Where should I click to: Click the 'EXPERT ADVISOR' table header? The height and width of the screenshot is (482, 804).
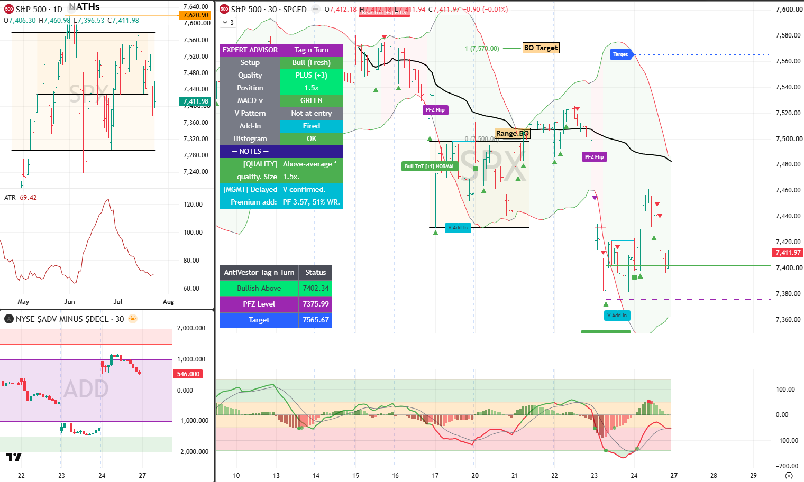(250, 50)
